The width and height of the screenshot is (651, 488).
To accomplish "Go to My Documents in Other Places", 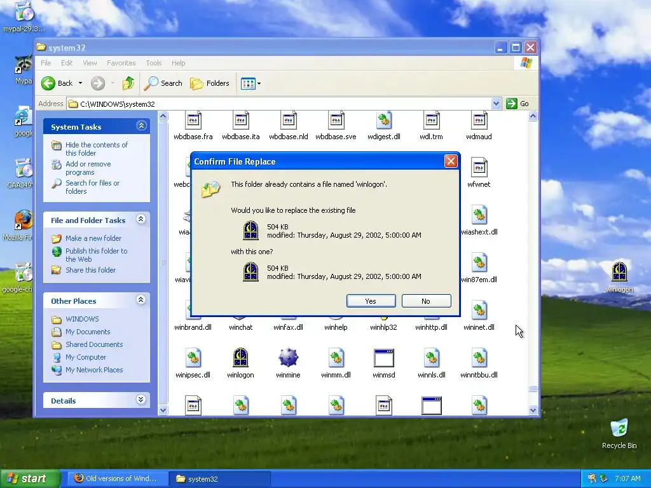I will (88, 332).
